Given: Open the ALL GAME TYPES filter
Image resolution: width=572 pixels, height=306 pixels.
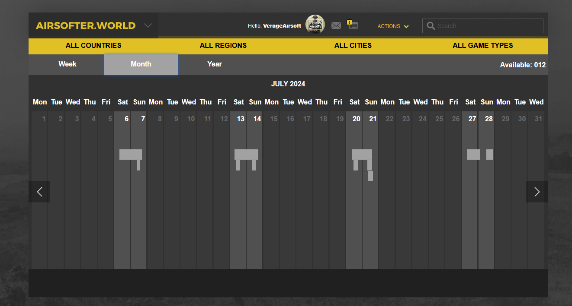Looking at the screenshot, I should point(483,45).
